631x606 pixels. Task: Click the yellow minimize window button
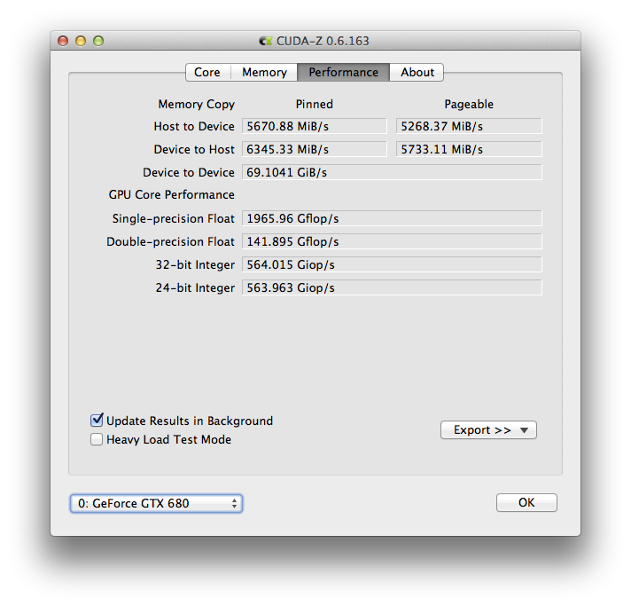tap(81, 41)
